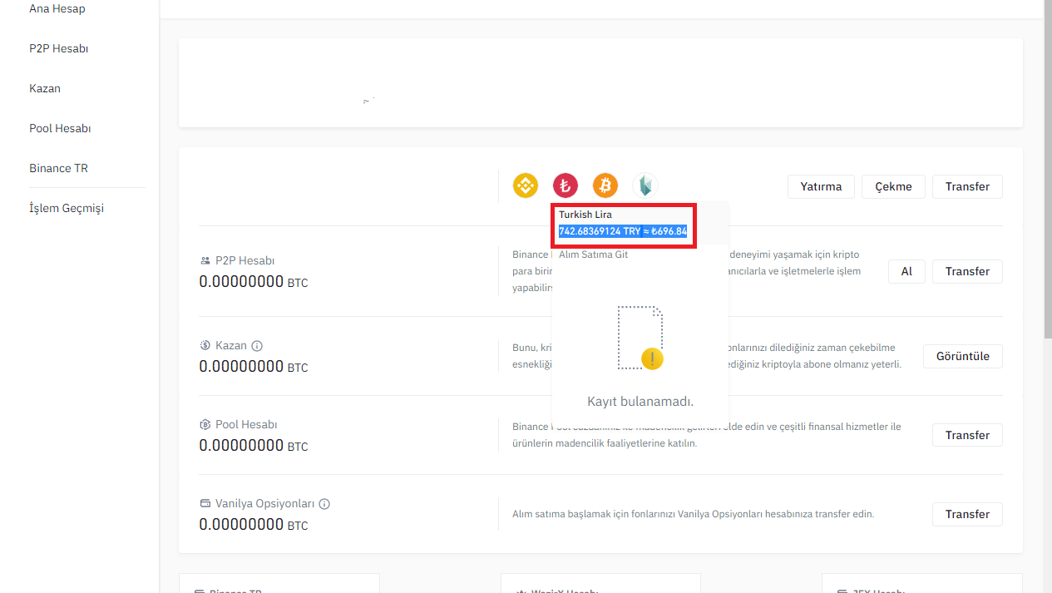
Task: Click Transfer in Vanilya Opsiyonları row
Action: pyautogui.click(x=967, y=514)
